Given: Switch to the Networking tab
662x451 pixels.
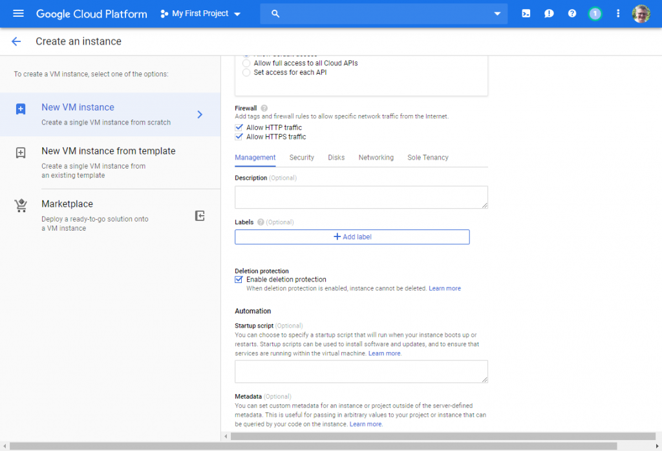Looking at the screenshot, I should point(376,158).
